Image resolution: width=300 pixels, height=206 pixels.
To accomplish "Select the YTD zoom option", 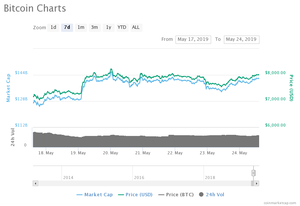I will [122, 27].
